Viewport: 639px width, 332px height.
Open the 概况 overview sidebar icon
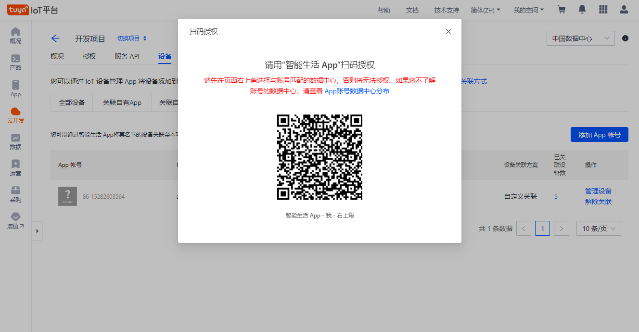coord(15,36)
